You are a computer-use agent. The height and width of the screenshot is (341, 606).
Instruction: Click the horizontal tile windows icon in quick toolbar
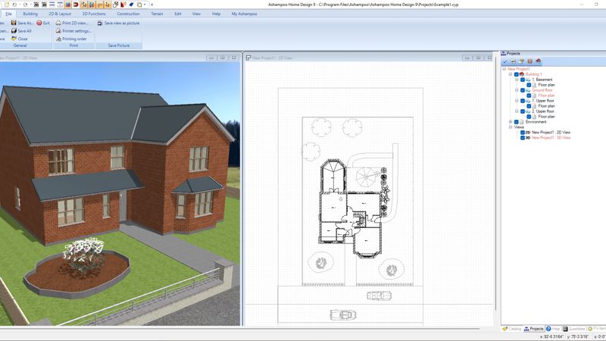coord(52,5)
